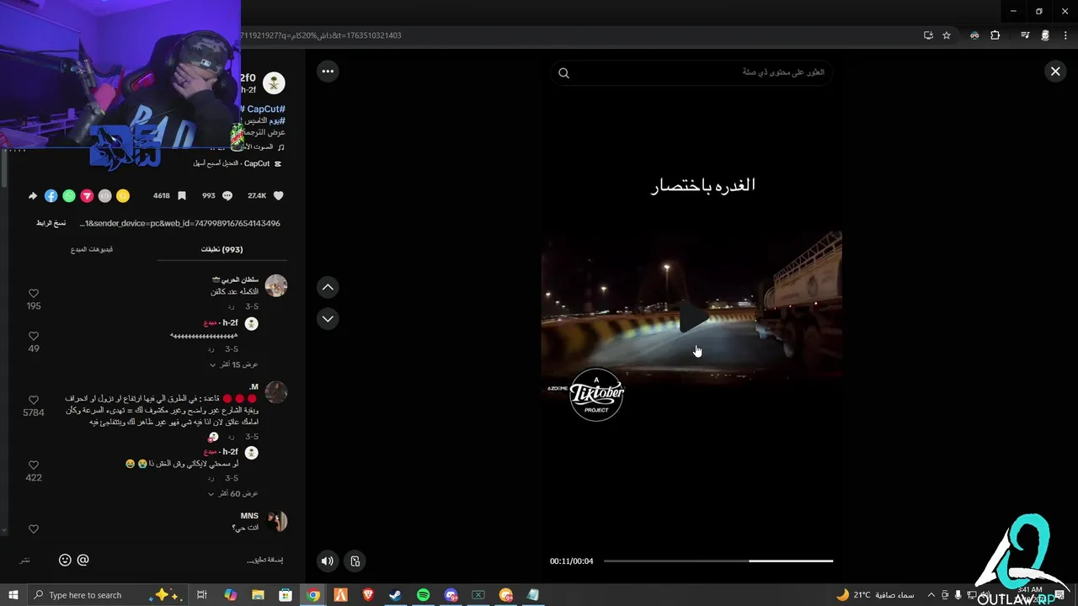
Task: Open File Explorer from the taskbar
Action: point(258,595)
